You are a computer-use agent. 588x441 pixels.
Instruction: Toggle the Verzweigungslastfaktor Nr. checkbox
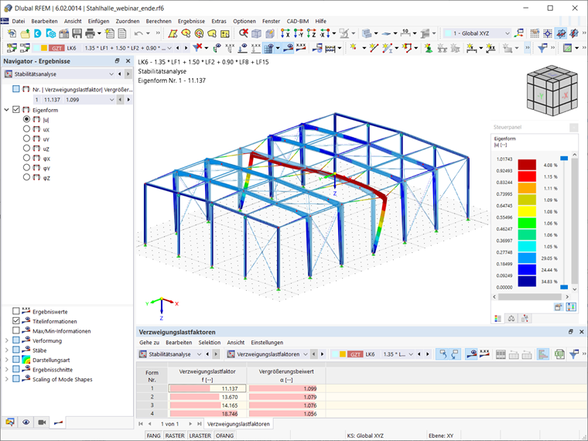pos(15,89)
